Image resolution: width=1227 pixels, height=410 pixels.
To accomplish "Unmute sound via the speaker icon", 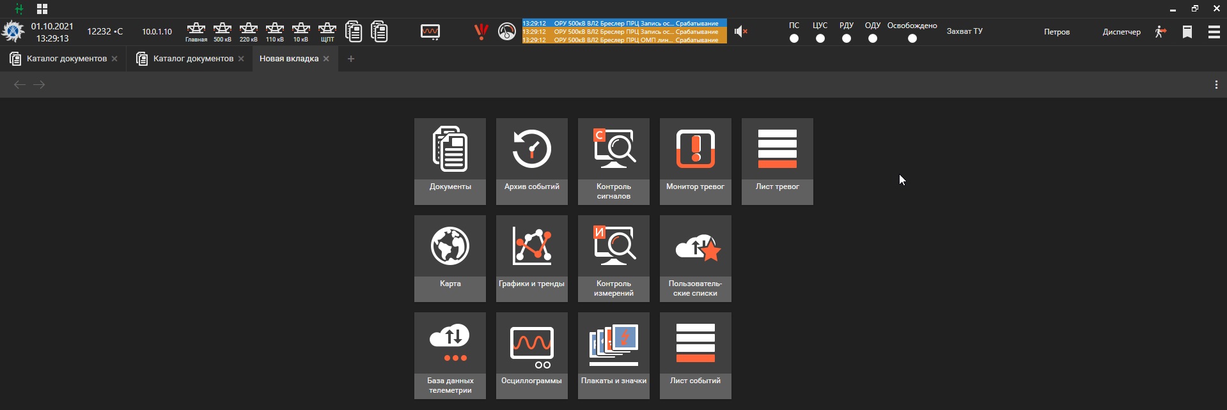I will point(740,31).
